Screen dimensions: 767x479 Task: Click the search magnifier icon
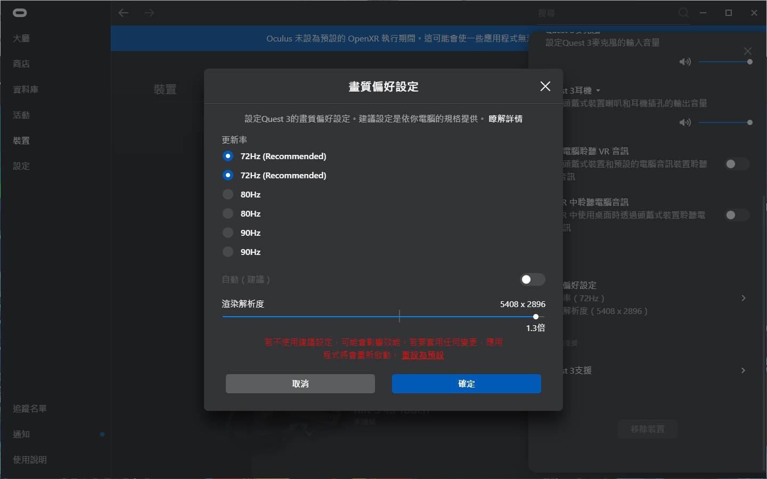click(x=683, y=13)
